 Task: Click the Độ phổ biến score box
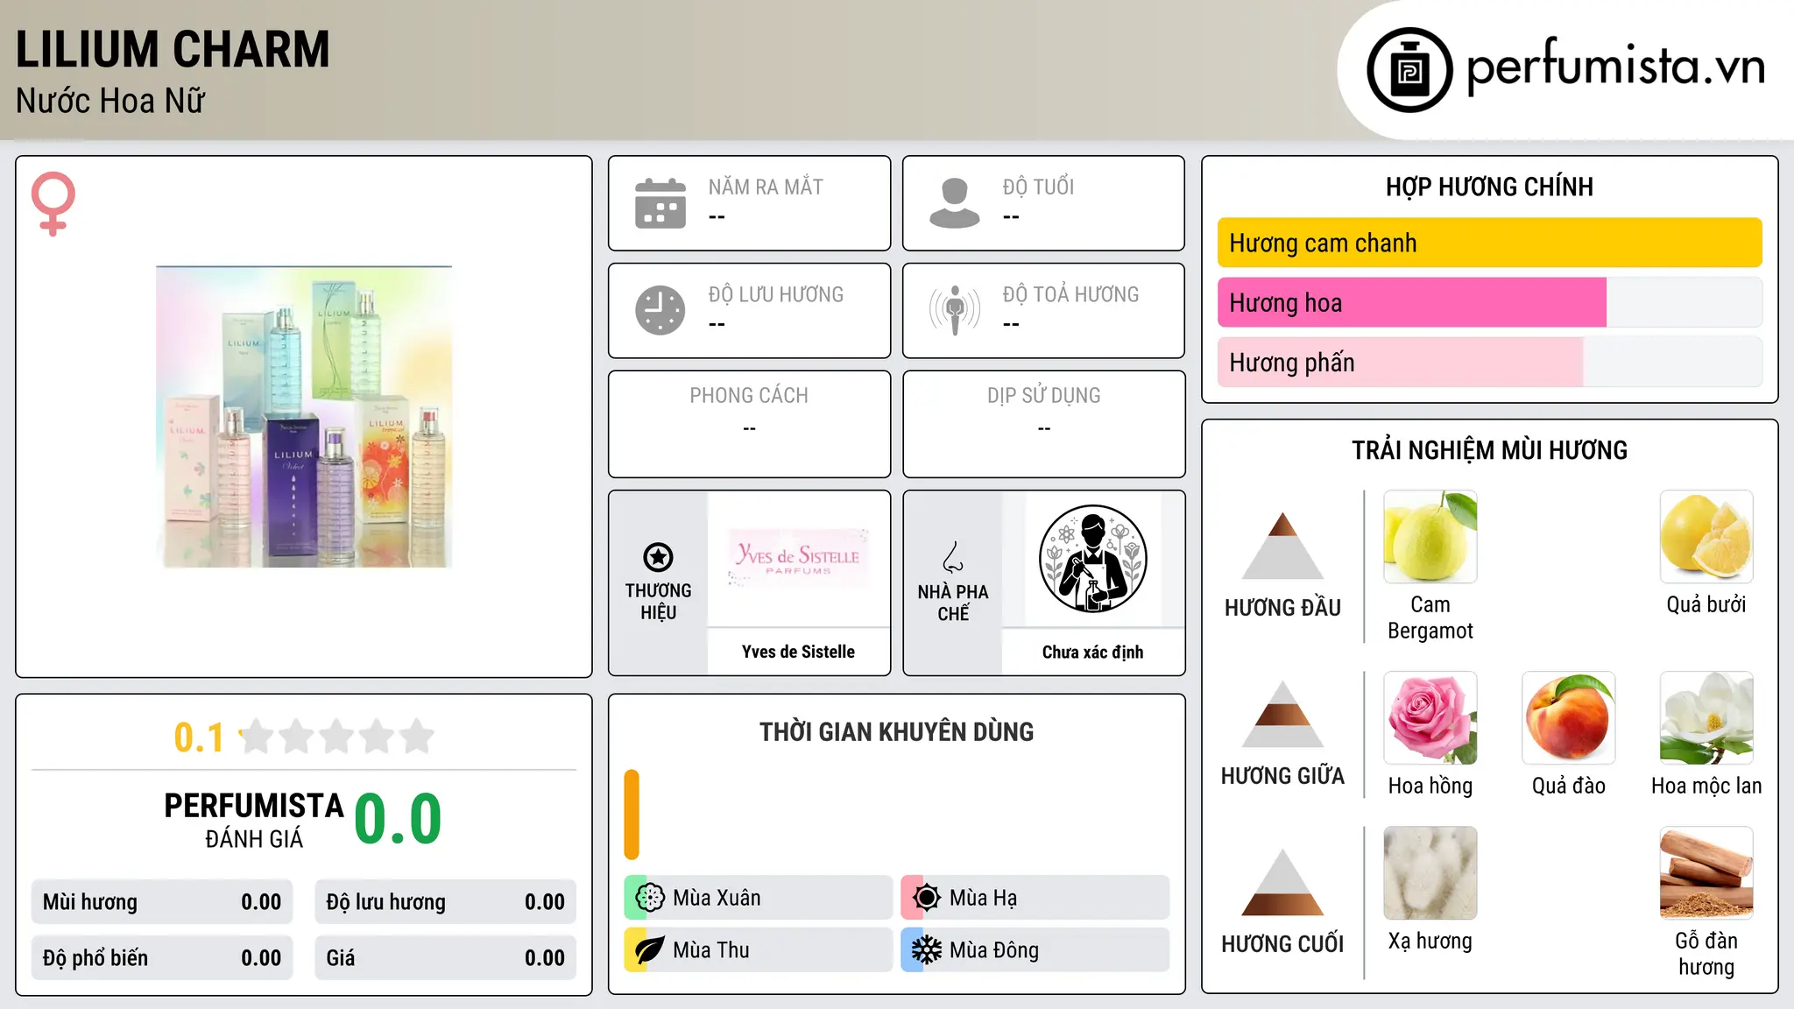click(x=162, y=958)
